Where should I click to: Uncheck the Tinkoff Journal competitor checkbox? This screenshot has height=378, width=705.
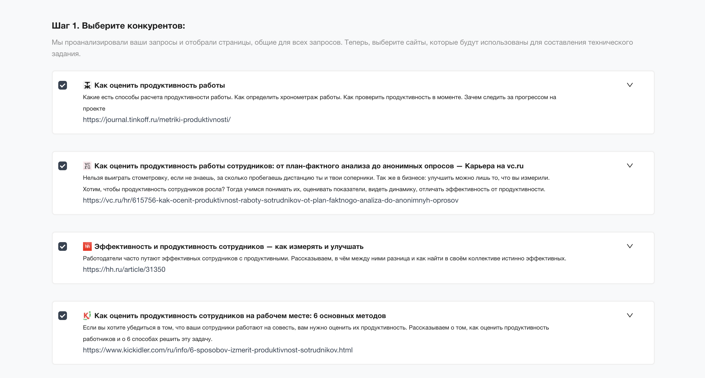(63, 85)
